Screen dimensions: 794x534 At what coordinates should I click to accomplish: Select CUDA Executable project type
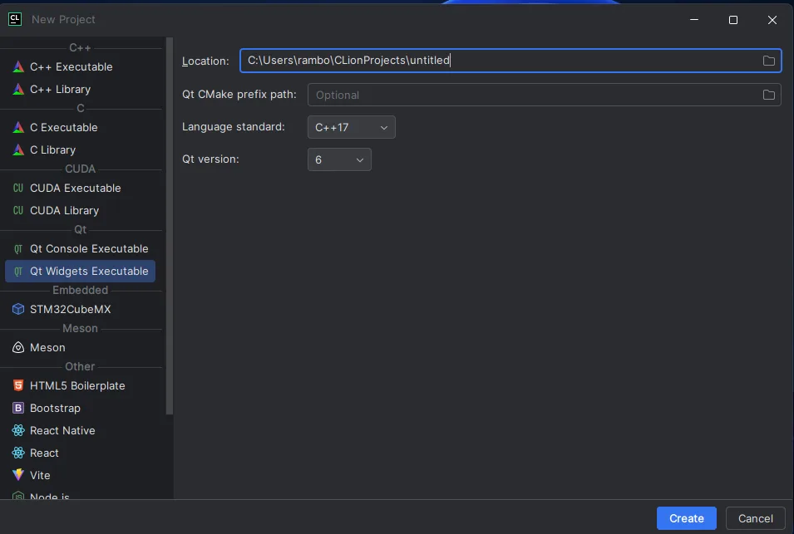coord(80,189)
